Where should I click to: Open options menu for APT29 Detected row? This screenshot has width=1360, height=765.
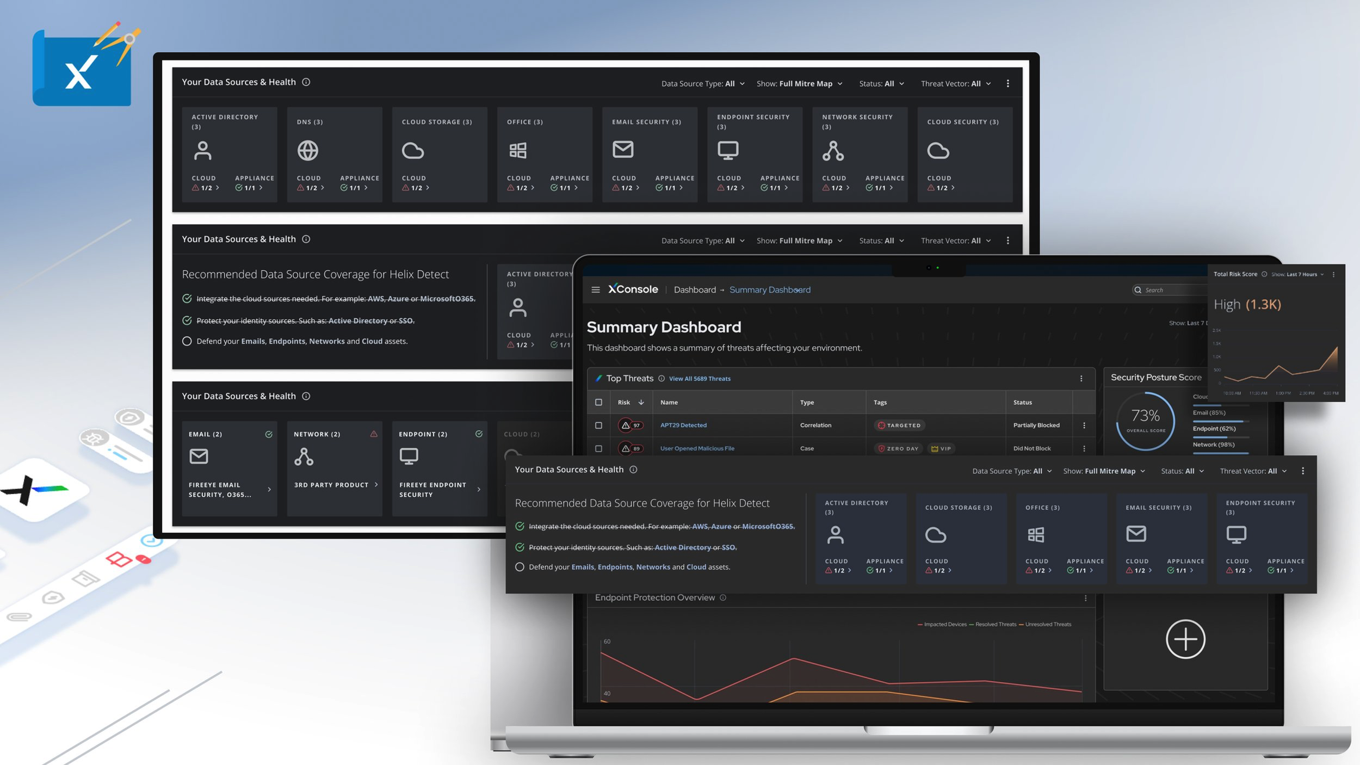(1084, 425)
